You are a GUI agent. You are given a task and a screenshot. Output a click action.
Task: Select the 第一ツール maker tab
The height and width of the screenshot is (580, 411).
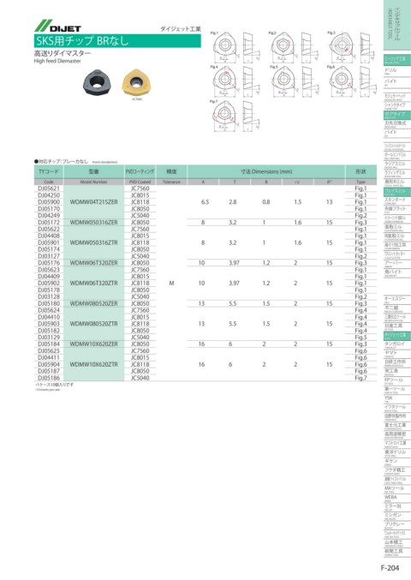pyautogui.click(x=397, y=390)
